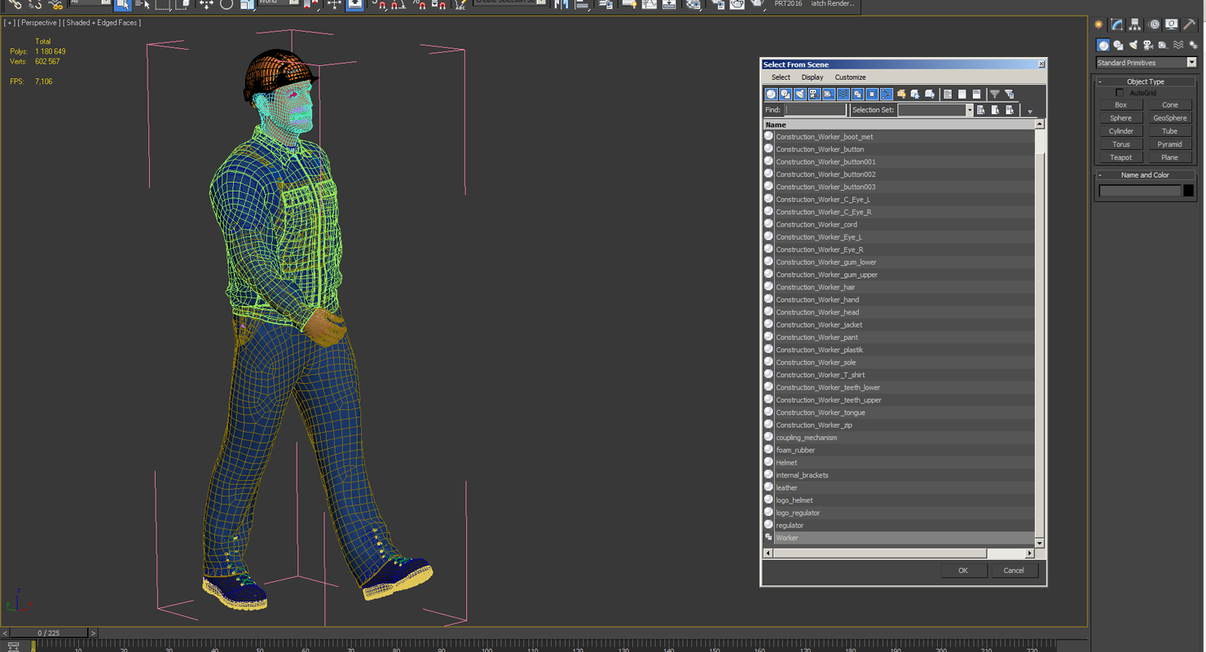Click horizontal scrollbar right arrow in dialog

[x=1030, y=553]
